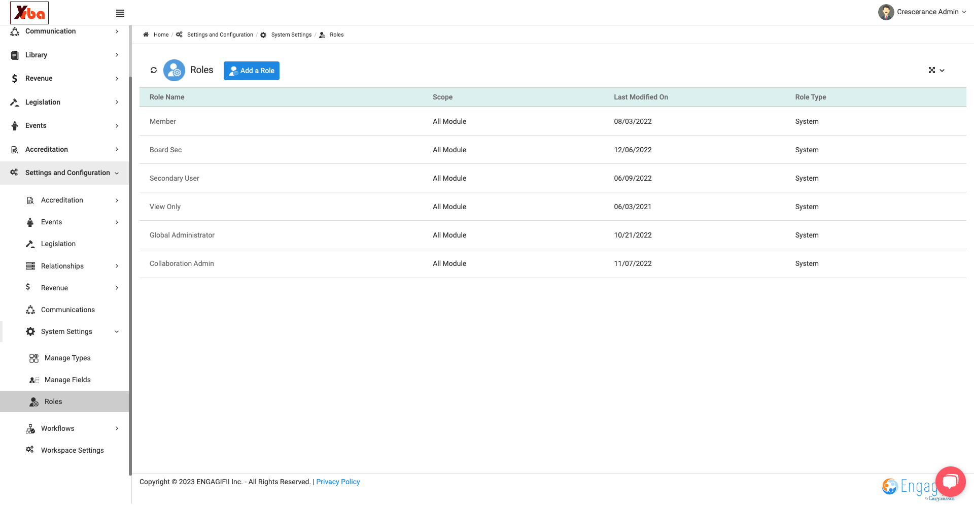Click the Legislation gavel icon in main menu

(15, 102)
